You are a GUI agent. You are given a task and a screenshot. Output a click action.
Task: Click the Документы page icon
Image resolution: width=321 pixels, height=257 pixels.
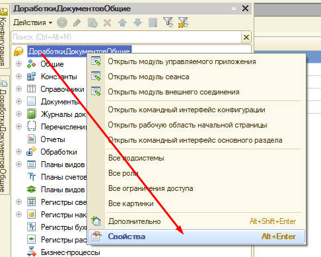(31, 102)
